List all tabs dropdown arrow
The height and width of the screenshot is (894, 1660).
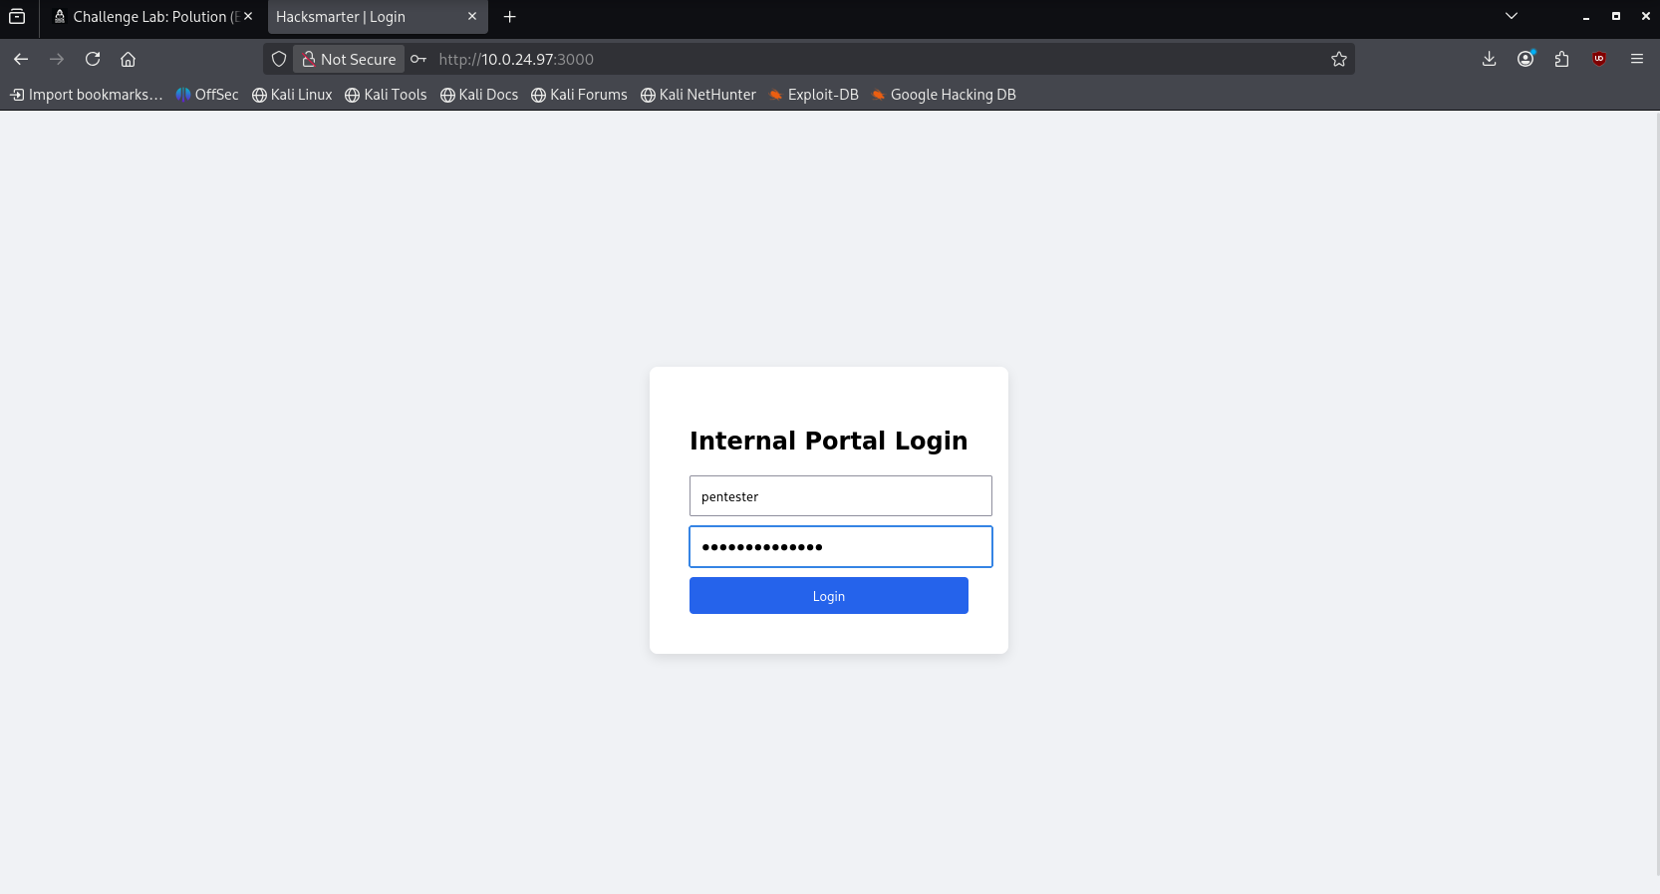[1512, 16]
